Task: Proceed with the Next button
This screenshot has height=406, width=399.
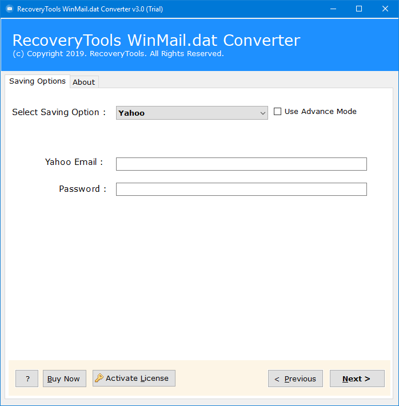Action: coord(357,379)
